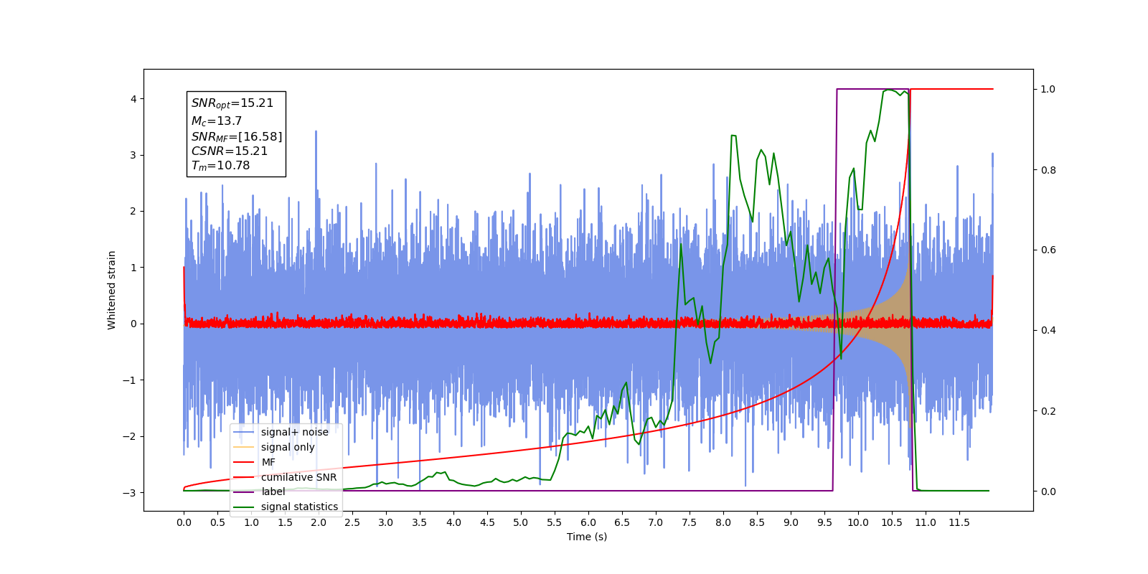Click the 2.5 tick on time axis
Viewport: 1148px width, 574px height.
coord(352,522)
